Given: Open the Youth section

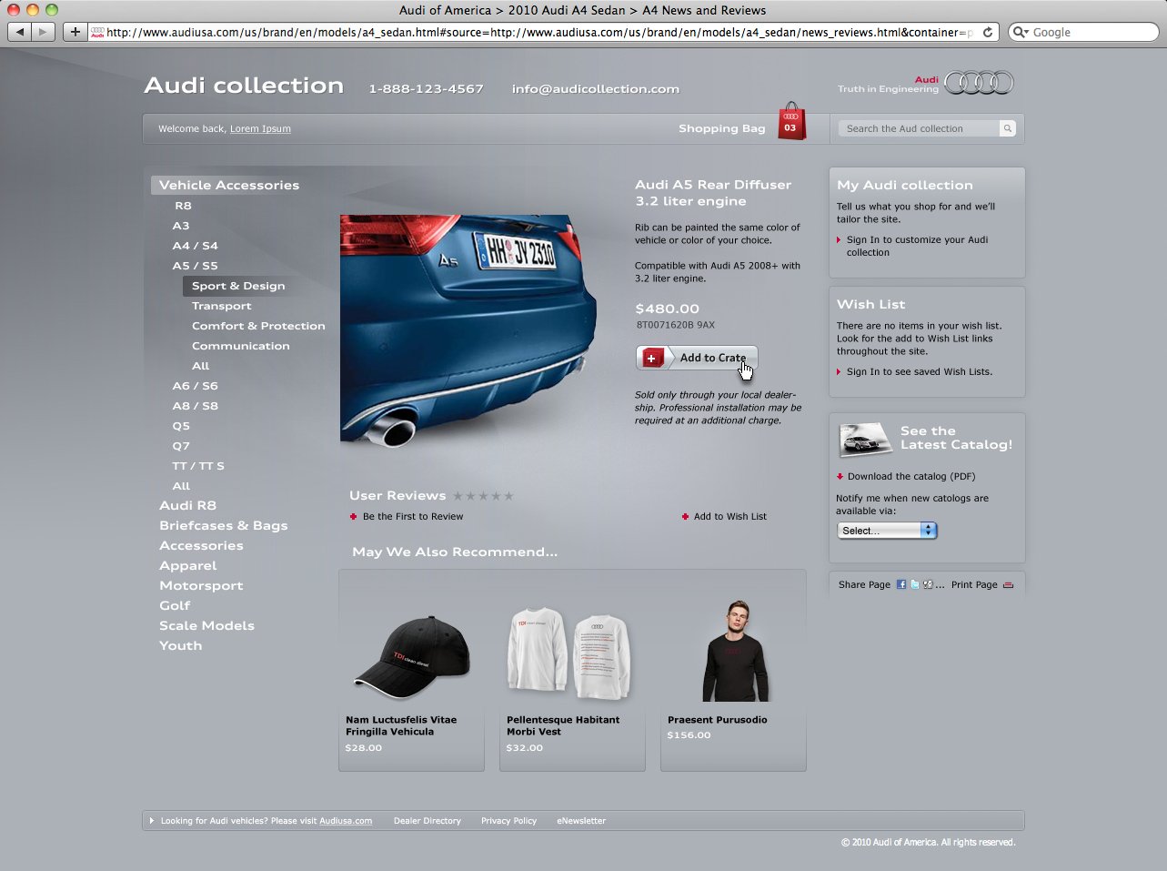Looking at the screenshot, I should [180, 645].
